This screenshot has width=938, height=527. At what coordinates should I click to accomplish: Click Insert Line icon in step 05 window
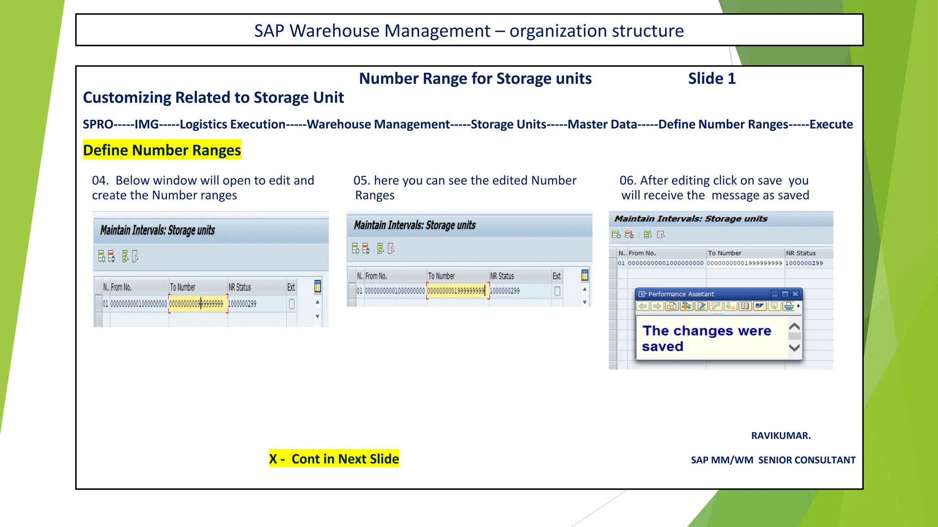click(355, 248)
